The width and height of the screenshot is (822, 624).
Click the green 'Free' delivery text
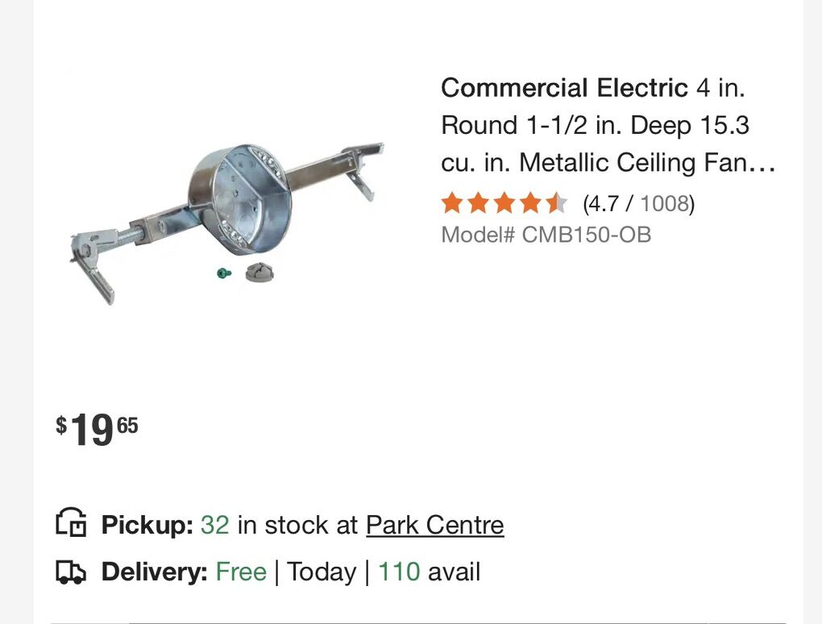(240, 572)
